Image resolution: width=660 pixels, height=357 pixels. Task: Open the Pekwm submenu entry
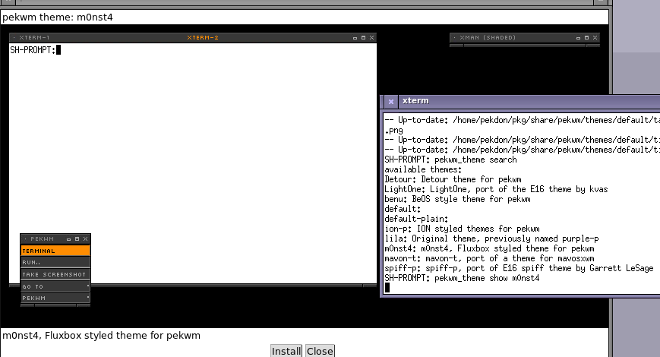pos(55,298)
